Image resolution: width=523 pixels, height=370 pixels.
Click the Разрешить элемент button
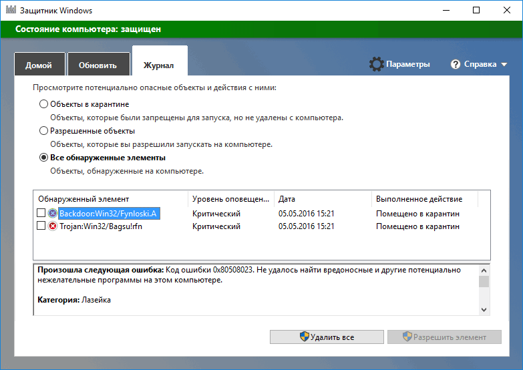click(x=444, y=337)
